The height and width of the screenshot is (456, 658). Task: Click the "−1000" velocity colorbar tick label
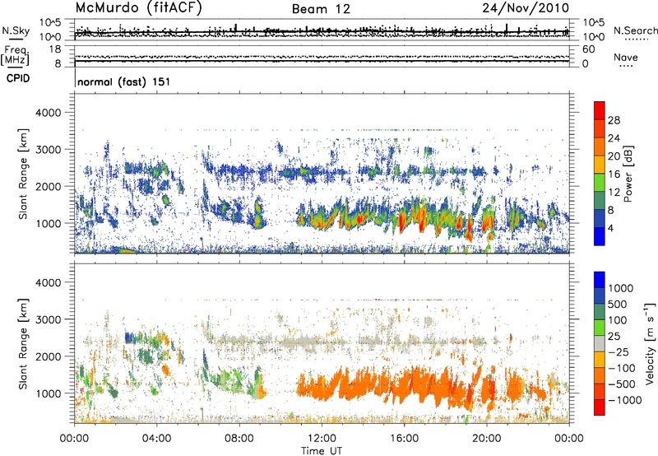coord(625,400)
